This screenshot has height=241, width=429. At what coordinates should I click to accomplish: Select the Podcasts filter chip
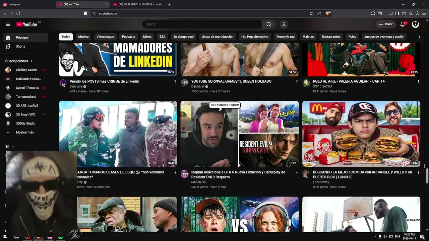click(128, 37)
